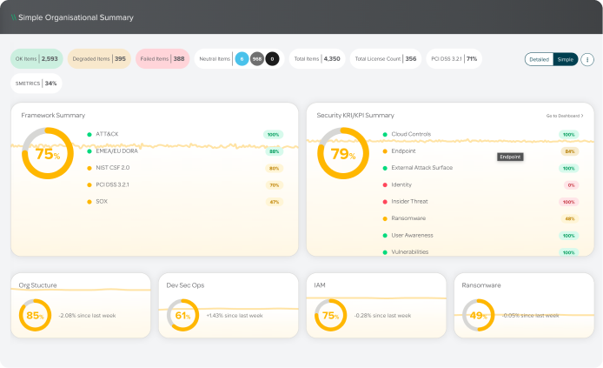The image size is (603, 368).
Task: Select the SOX framework row
Action: [185, 202]
